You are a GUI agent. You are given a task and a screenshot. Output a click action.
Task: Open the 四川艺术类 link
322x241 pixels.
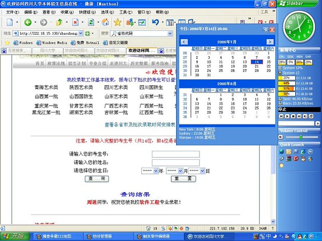coord(116,87)
